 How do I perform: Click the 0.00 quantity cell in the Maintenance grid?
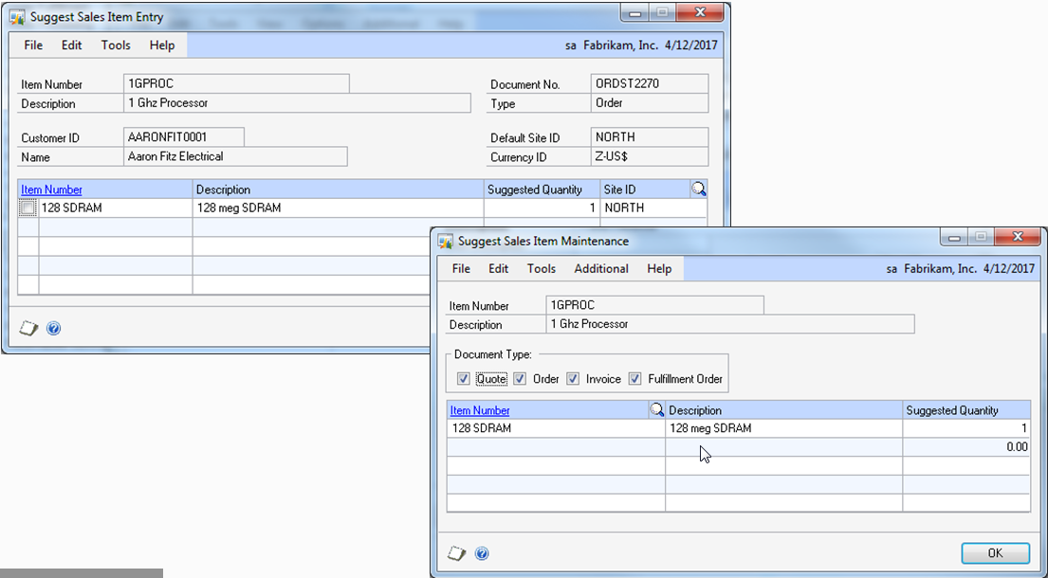966,447
